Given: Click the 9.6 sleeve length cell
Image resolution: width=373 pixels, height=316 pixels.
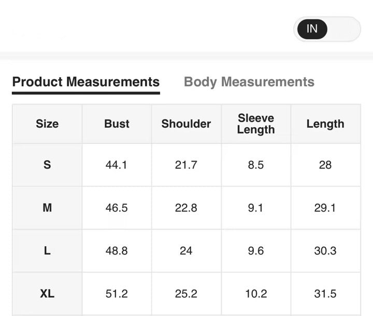Looking at the screenshot, I should point(256,251).
